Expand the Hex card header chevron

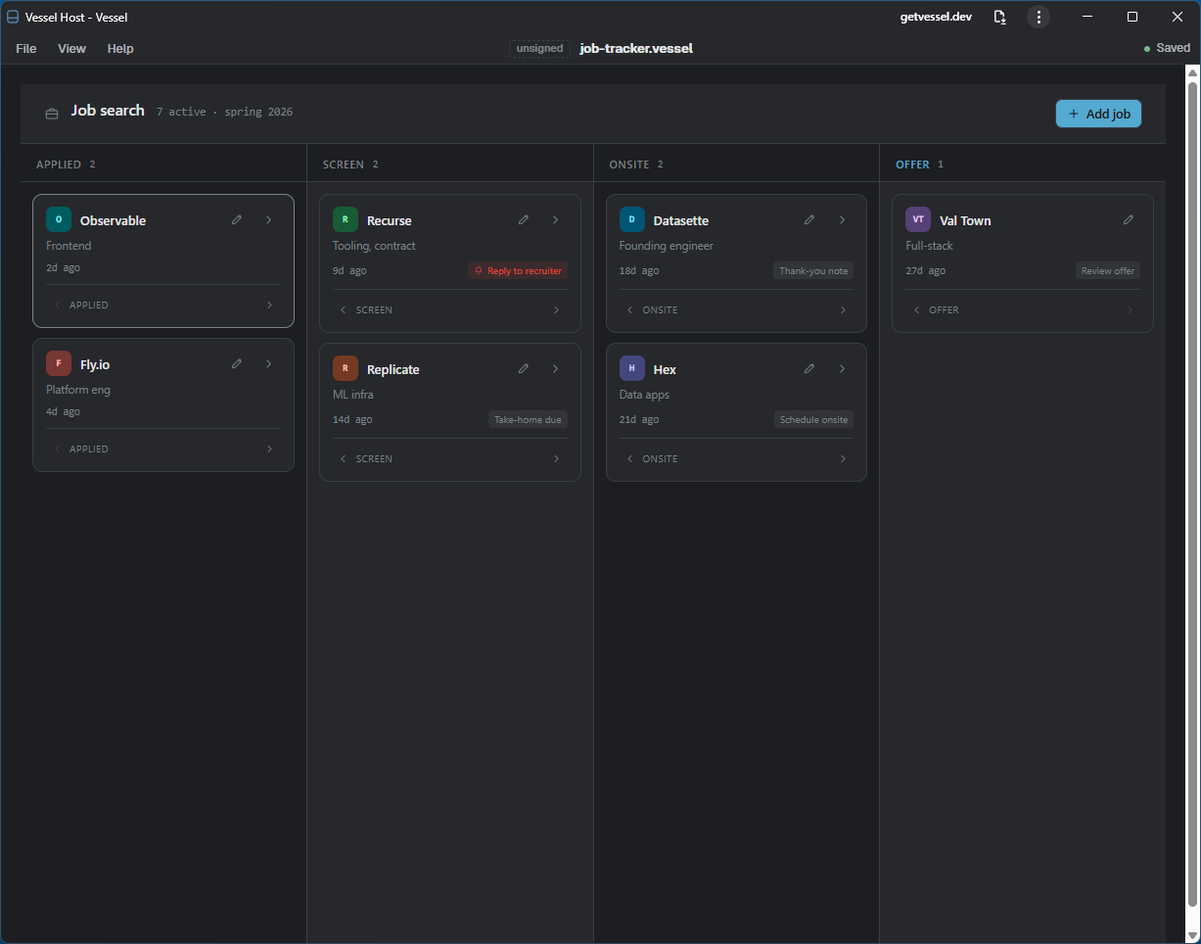[x=842, y=369]
